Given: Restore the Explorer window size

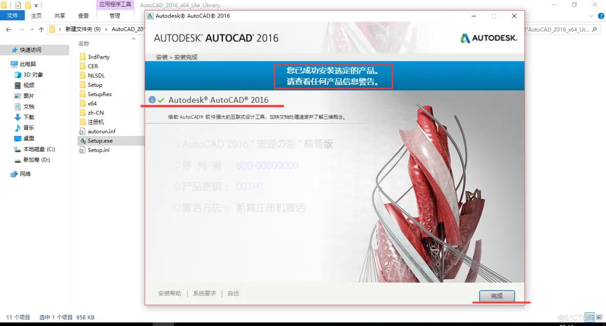Looking at the screenshot, I should click(x=574, y=5).
